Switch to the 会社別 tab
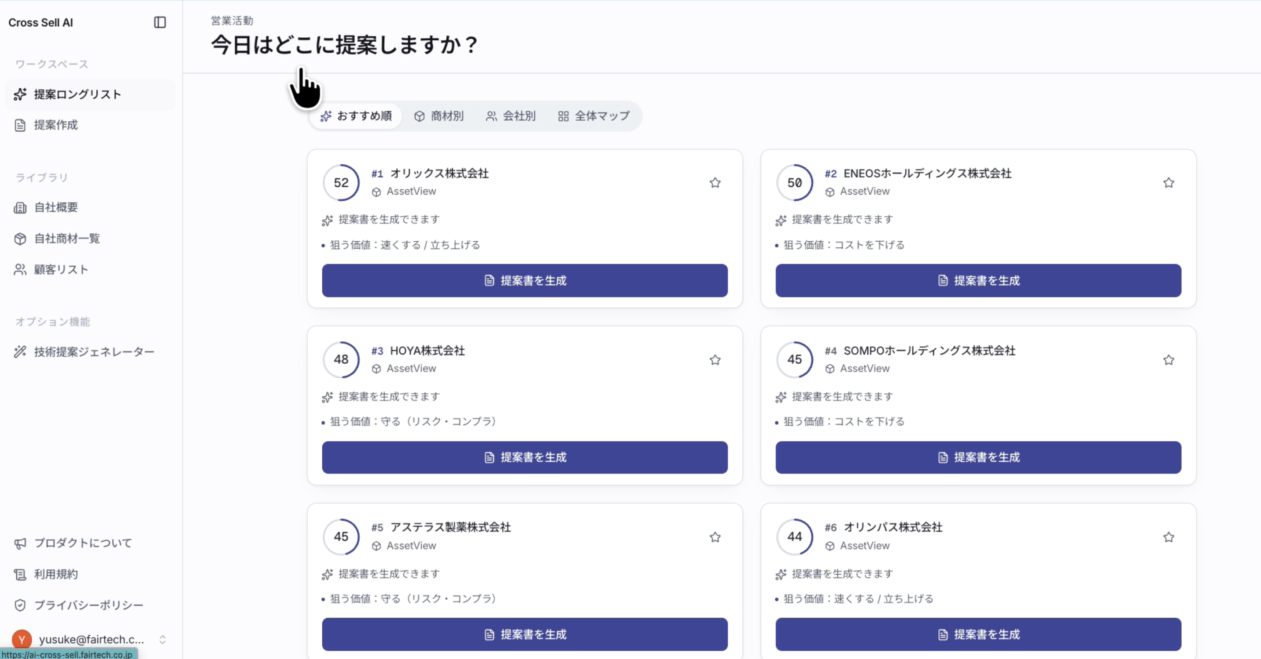 pos(510,116)
